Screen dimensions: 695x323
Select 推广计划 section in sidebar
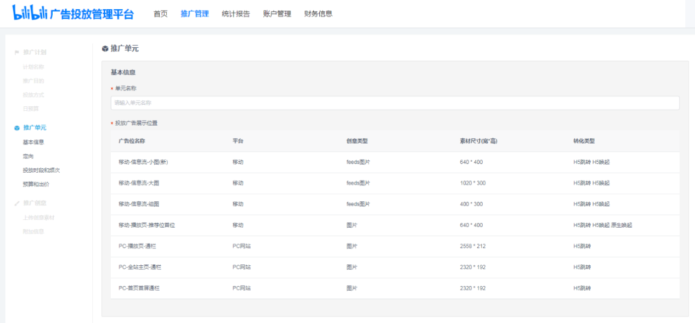coord(35,53)
